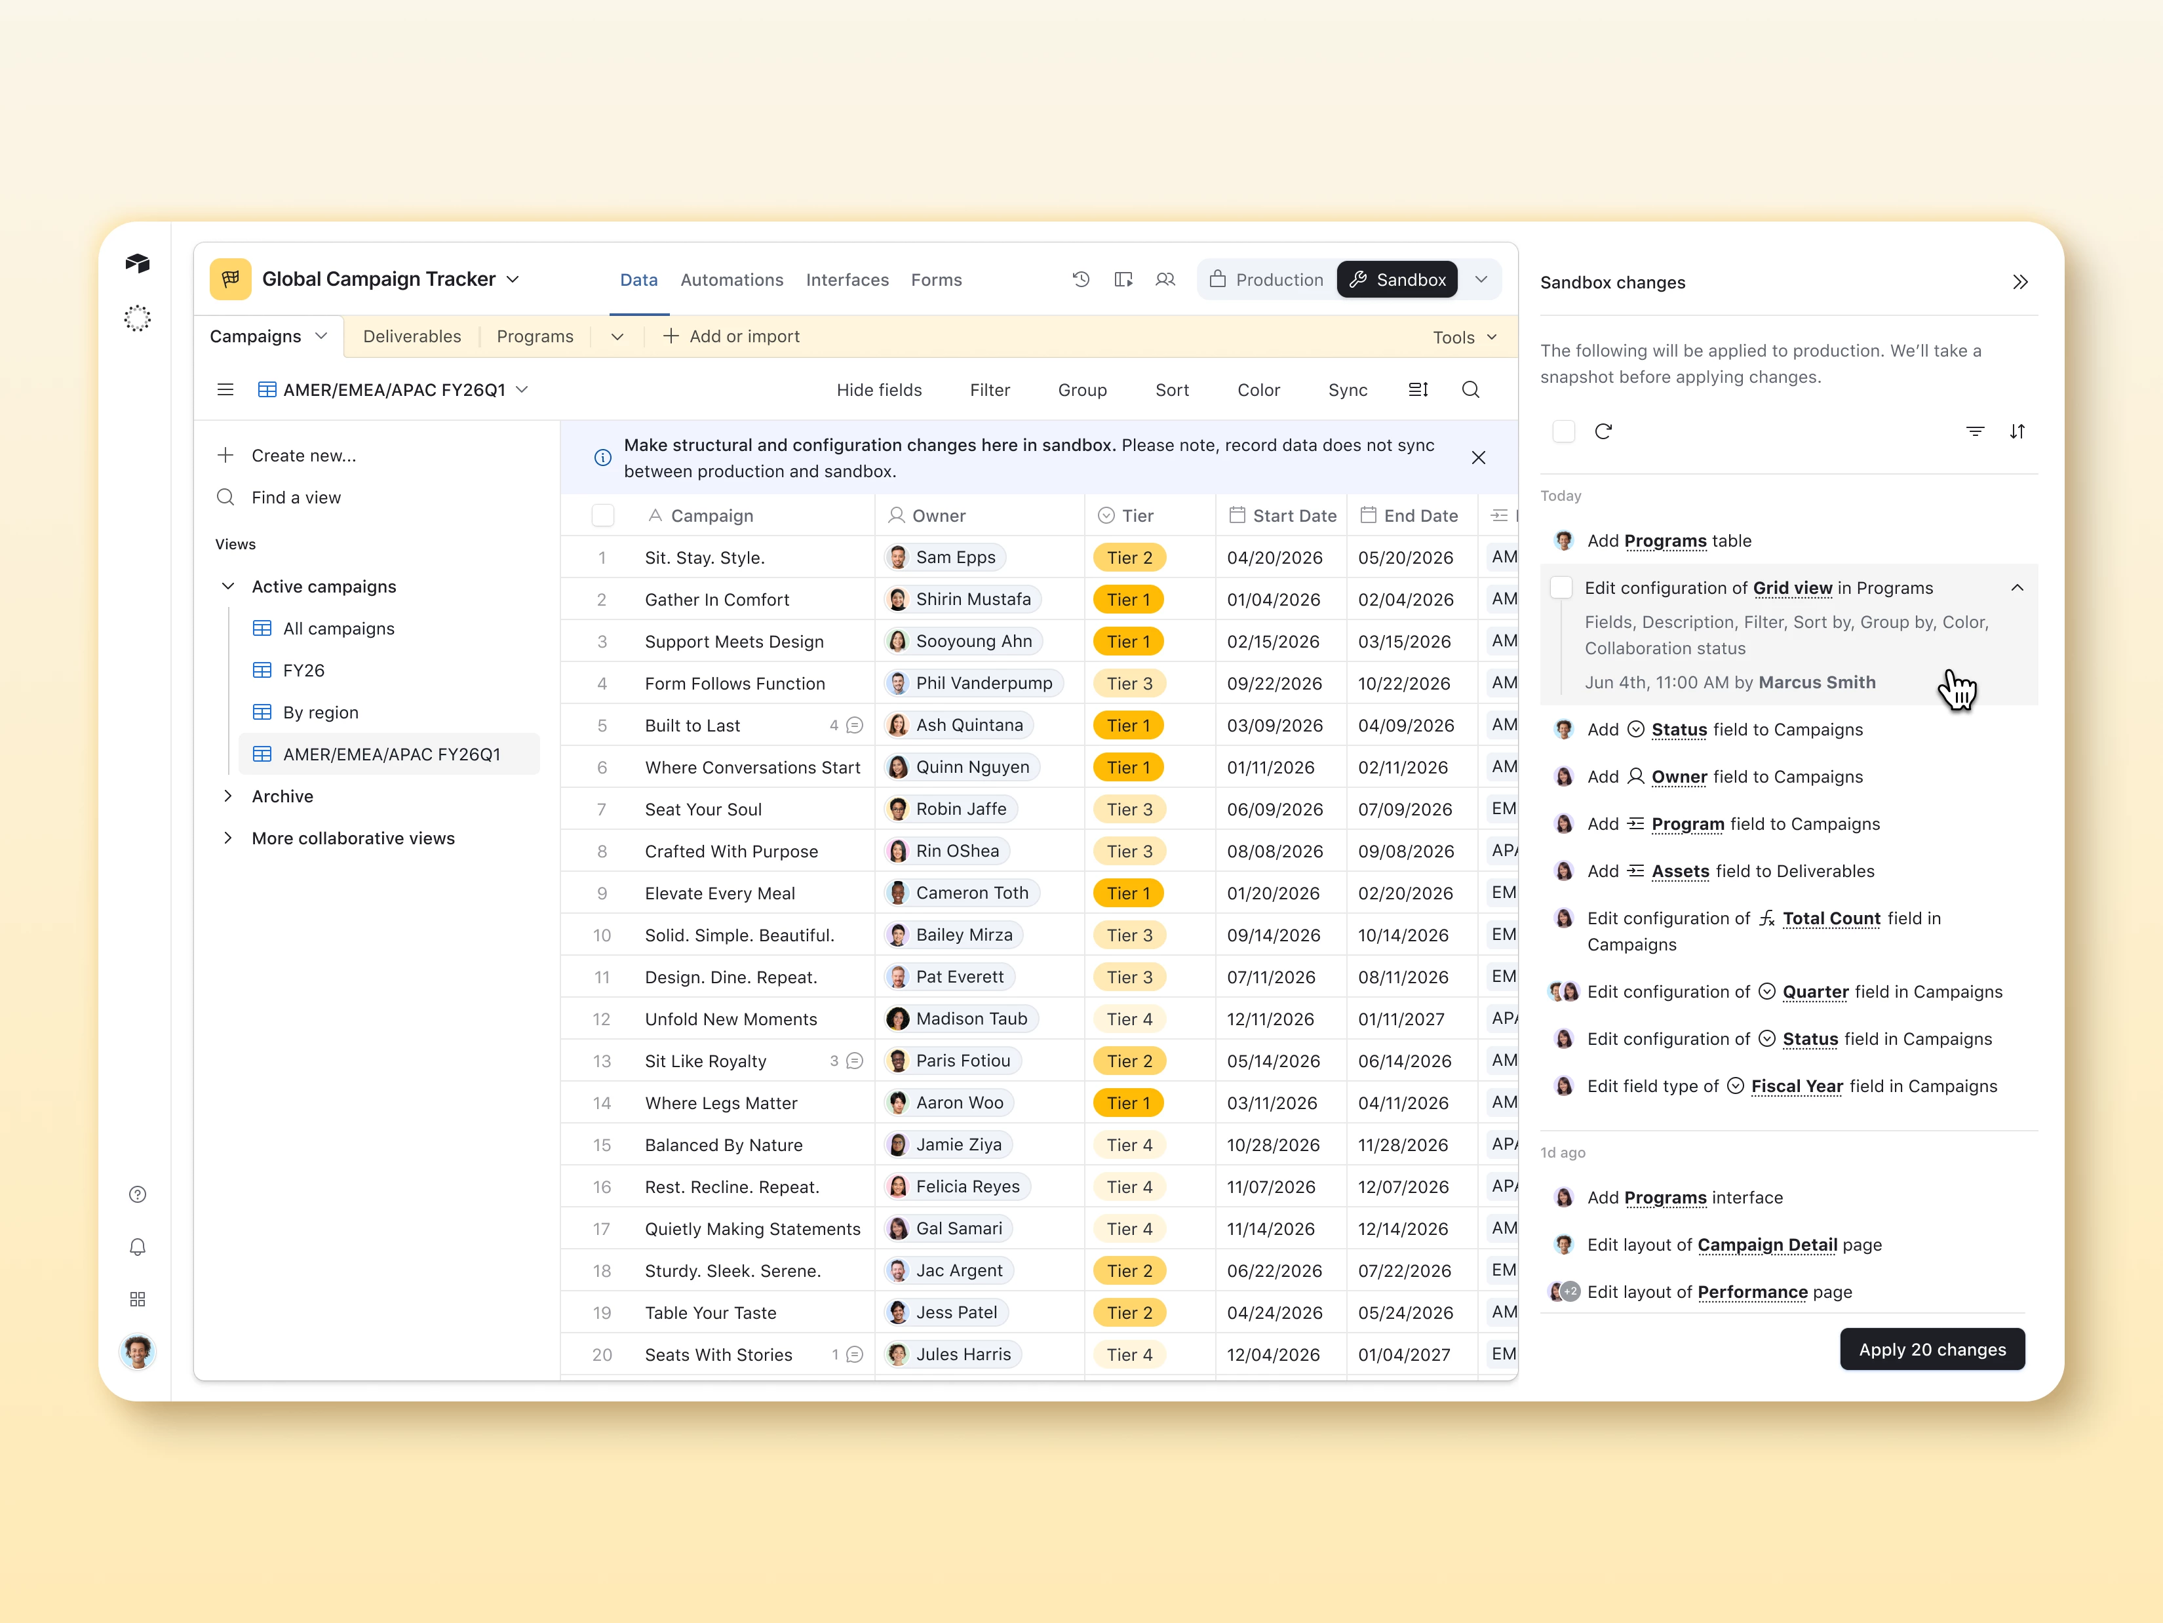Expand the Archive views section
Viewport: 2163px width, 1623px height.
point(228,796)
